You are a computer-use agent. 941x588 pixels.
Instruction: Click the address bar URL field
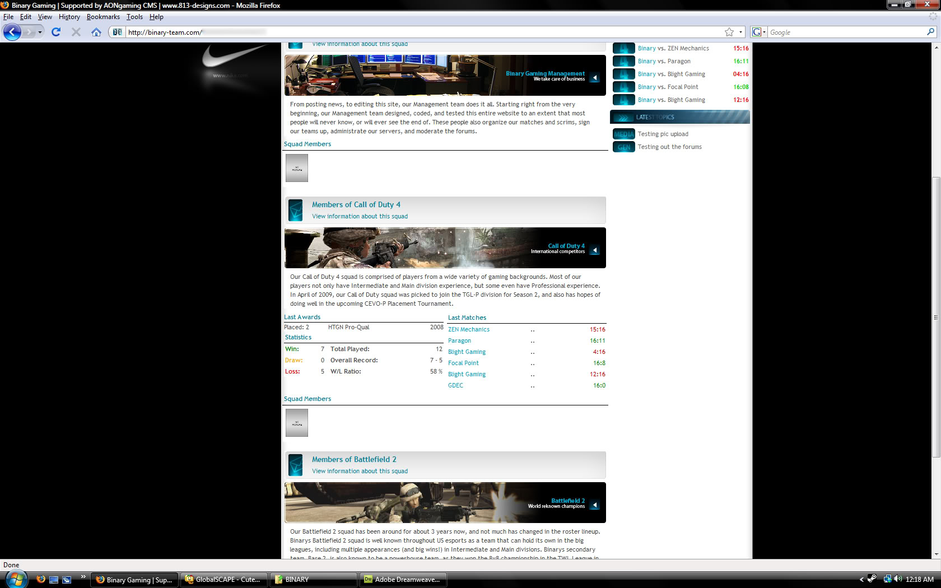(423, 32)
